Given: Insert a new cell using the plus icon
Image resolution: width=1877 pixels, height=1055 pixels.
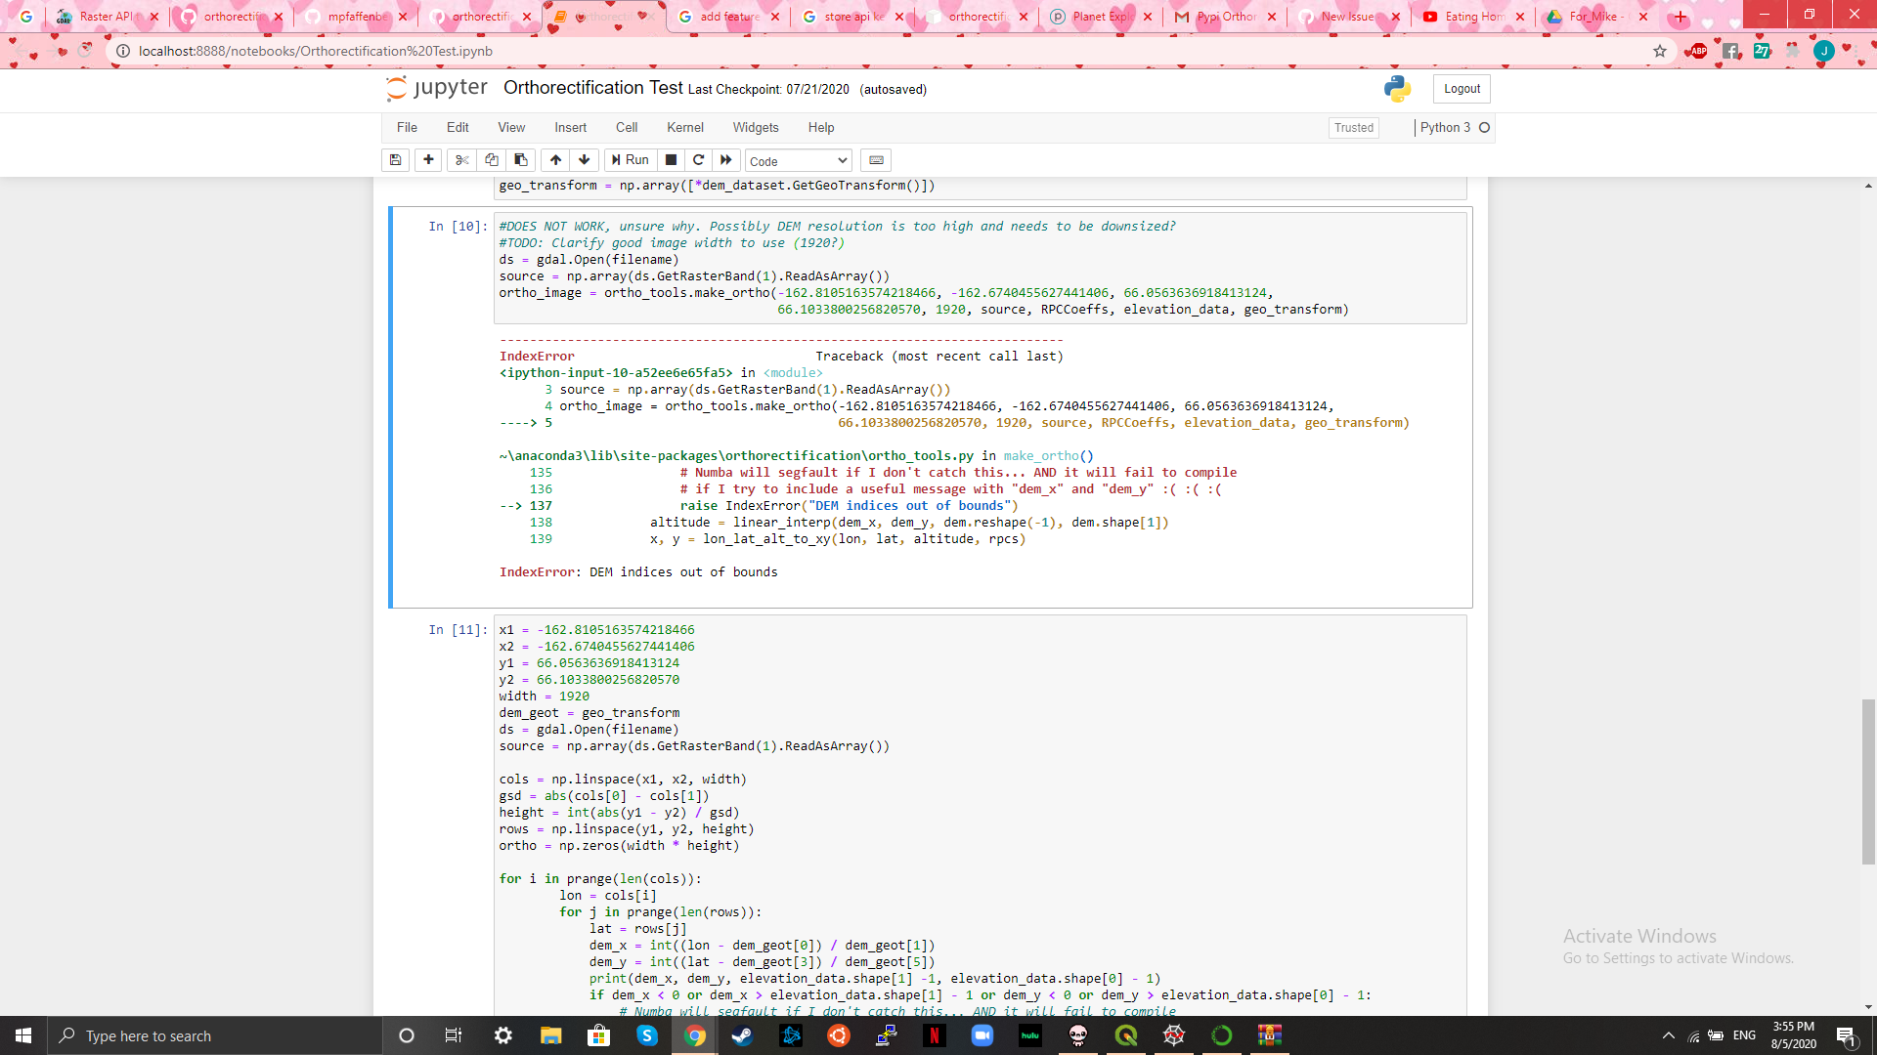Looking at the screenshot, I should [427, 159].
